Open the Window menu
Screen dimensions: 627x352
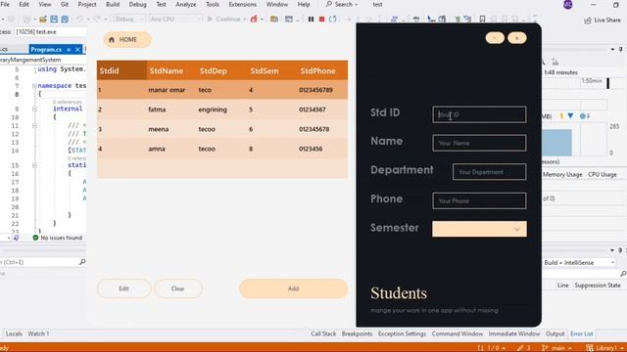coord(276,4)
